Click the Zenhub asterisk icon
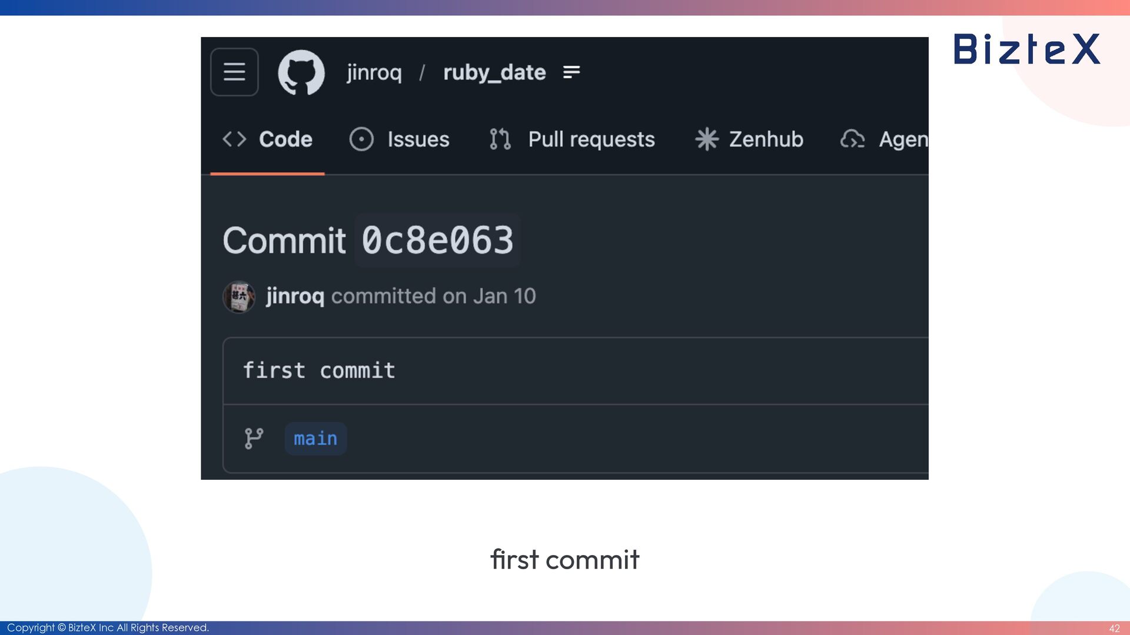1130x635 pixels. point(706,139)
